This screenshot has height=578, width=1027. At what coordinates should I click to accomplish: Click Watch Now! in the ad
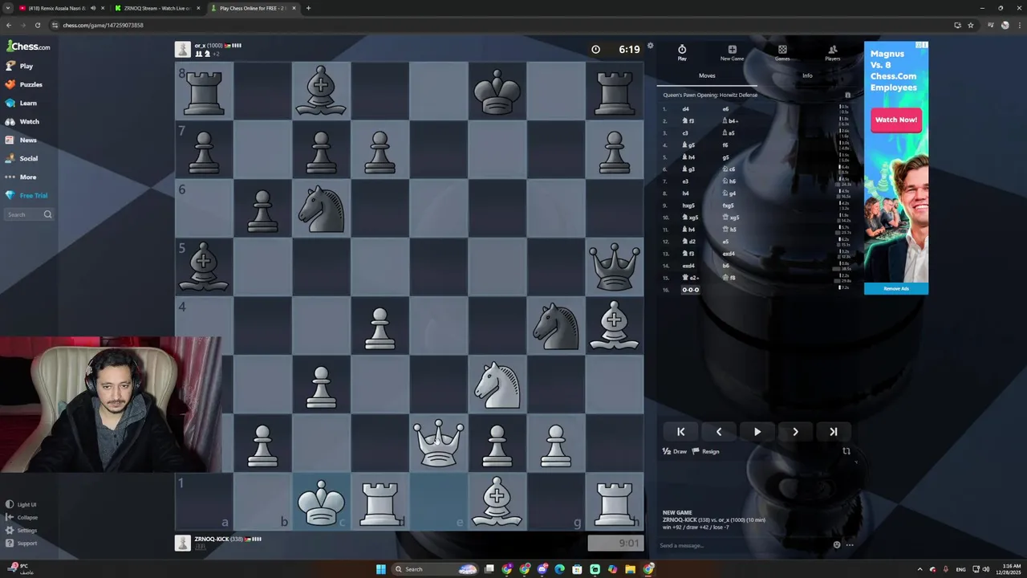(x=896, y=120)
